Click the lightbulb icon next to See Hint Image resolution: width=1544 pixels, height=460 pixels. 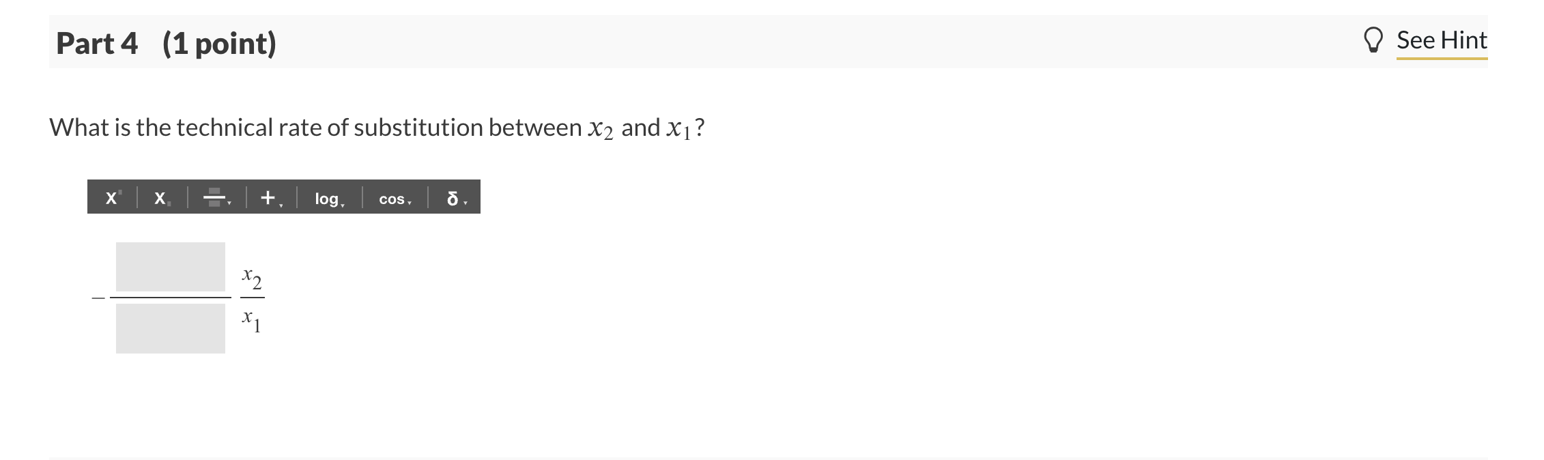(x=1374, y=40)
